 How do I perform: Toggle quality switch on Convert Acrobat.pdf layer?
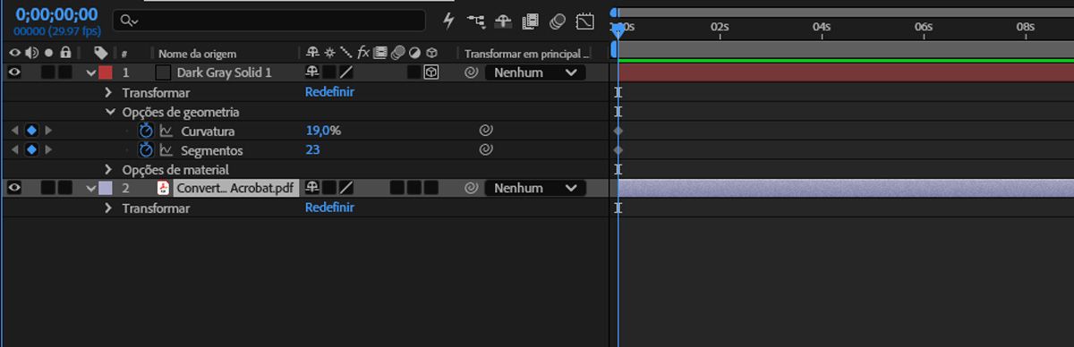point(346,188)
